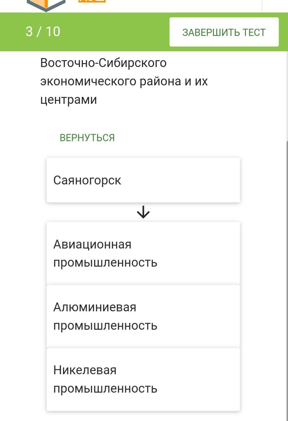The width and height of the screenshot is (288, 421).
Task: Tap the word Никелевая in third option
Action: tap(85, 370)
